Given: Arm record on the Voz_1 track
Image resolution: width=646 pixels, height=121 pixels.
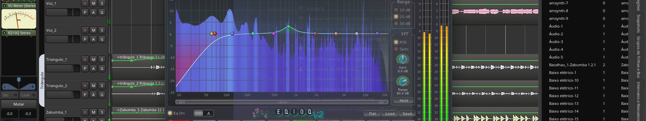Looking at the screenshot, I should pos(85,3).
